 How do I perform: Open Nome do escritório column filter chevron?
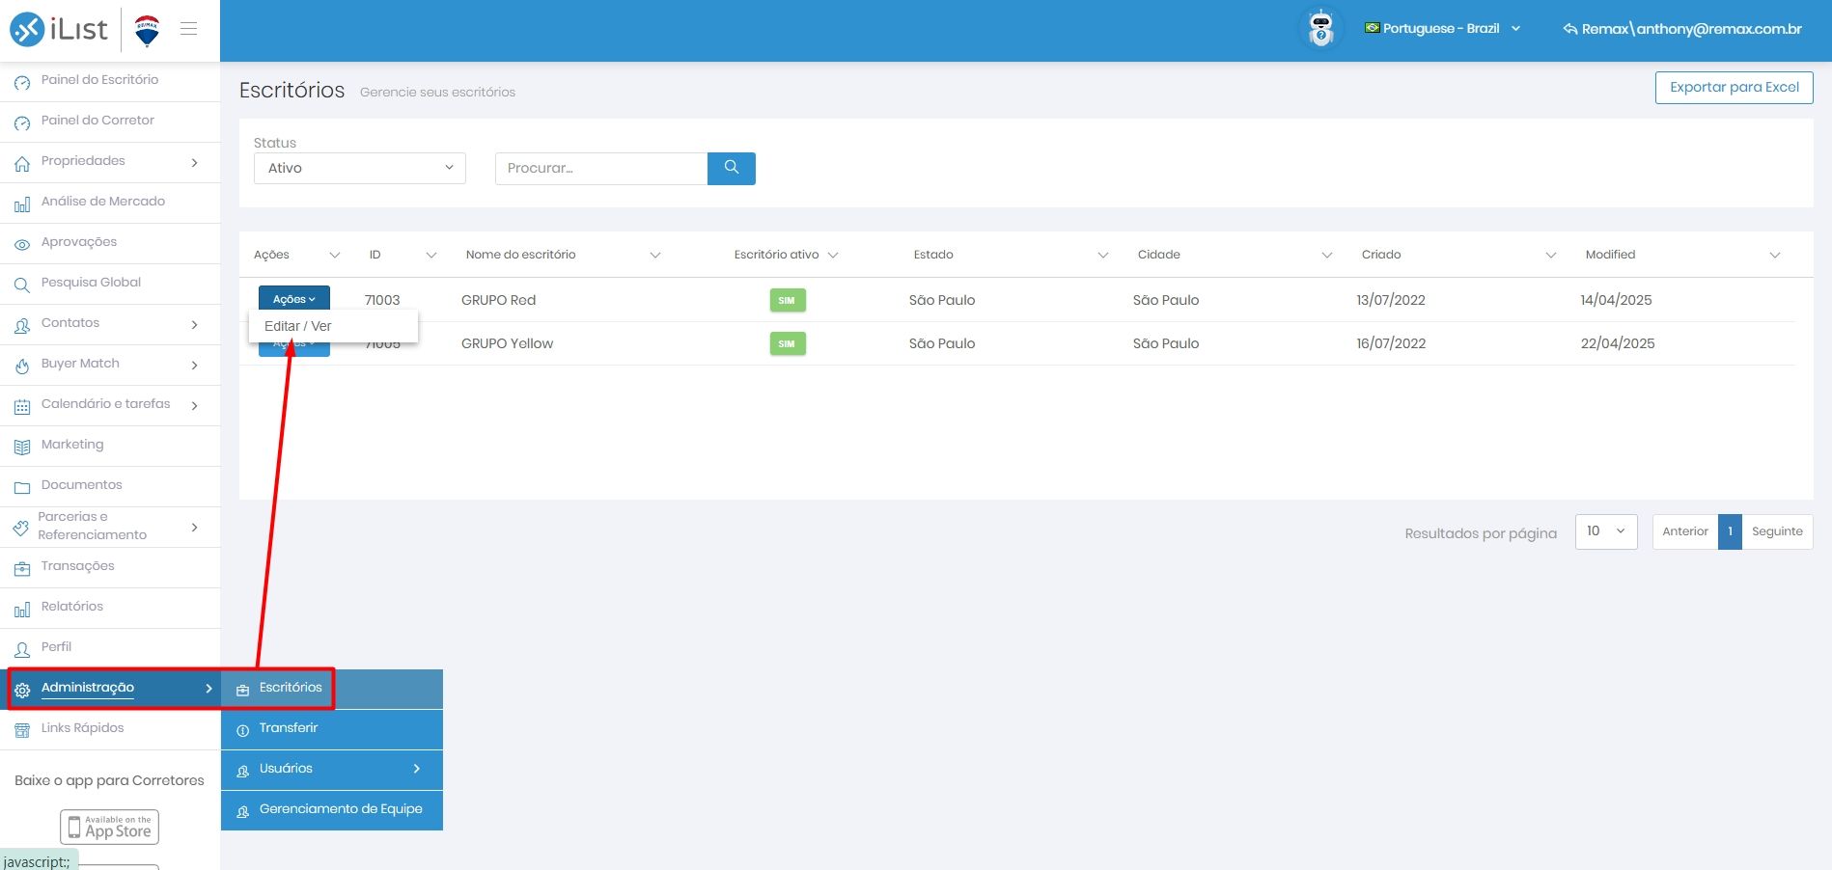tap(655, 256)
